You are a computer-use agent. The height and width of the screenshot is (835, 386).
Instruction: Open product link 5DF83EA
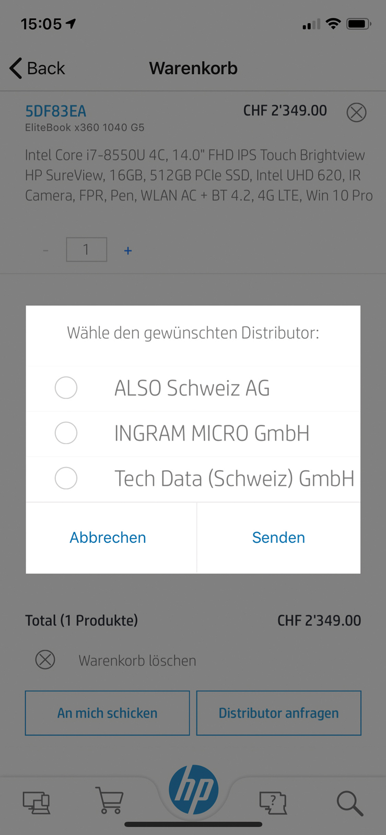56,111
